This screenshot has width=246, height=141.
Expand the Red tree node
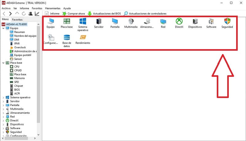tap(3, 117)
